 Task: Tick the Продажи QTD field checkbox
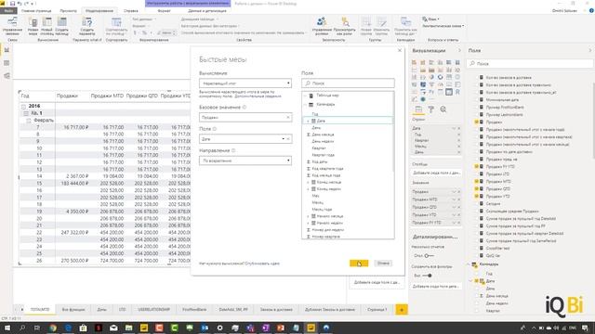click(x=476, y=188)
